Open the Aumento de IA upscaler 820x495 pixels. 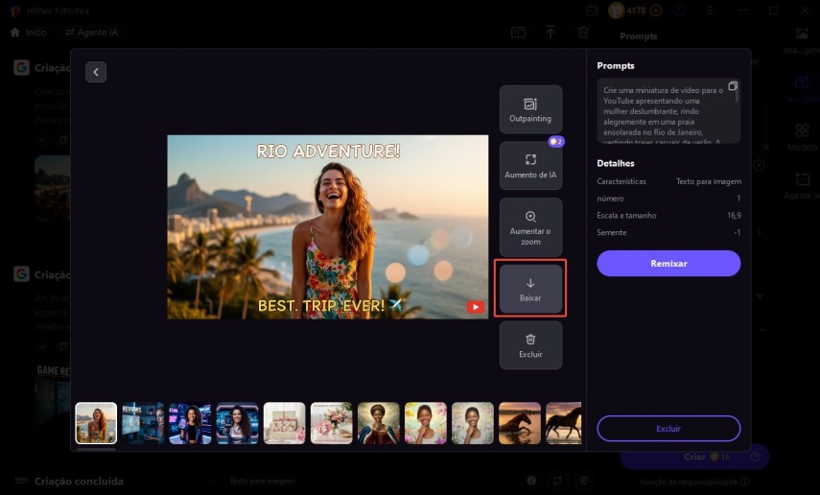coord(530,166)
